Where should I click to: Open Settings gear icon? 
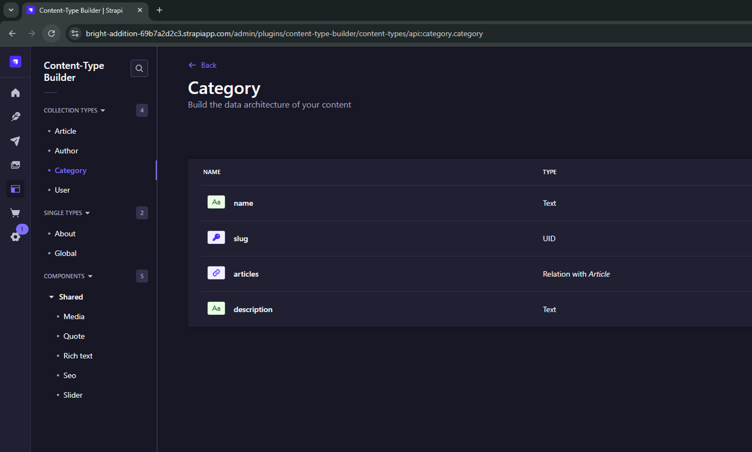(15, 237)
